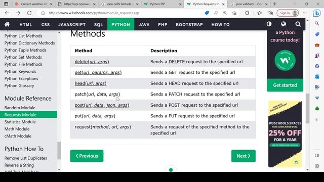Open the Bing Copilot sidebar icon
This screenshot has height=182, width=324.
point(317,13)
